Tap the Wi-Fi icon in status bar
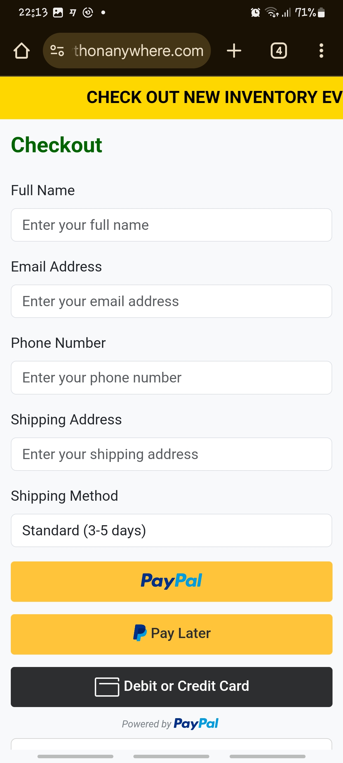 (x=272, y=13)
